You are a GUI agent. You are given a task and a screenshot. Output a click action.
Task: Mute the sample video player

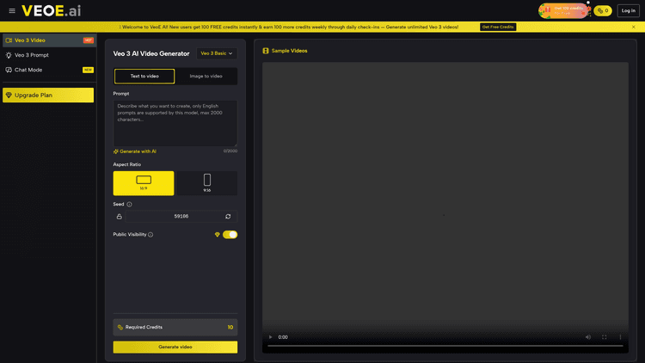tap(588, 337)
